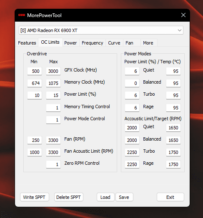The width and height of the screenshot is (203, 218).
Task: Click the Write SPPT button
Action: click(x=35, y=197)
